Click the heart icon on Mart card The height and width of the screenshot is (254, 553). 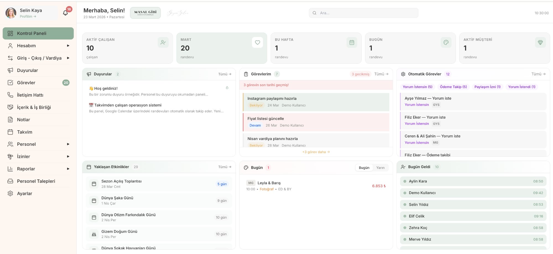pyautogui.click(x=257, y=43)
